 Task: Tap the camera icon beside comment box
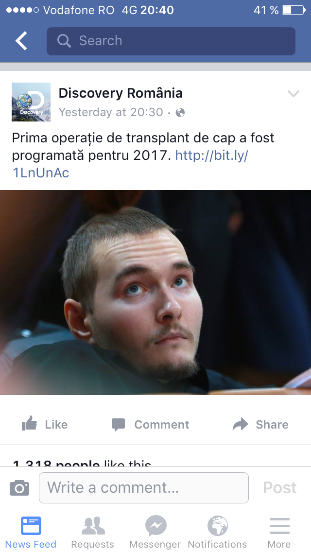tap(19, 488)
